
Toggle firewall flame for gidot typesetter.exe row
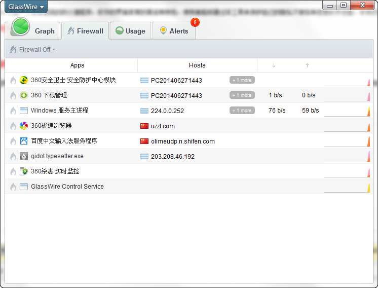(13, 156)
